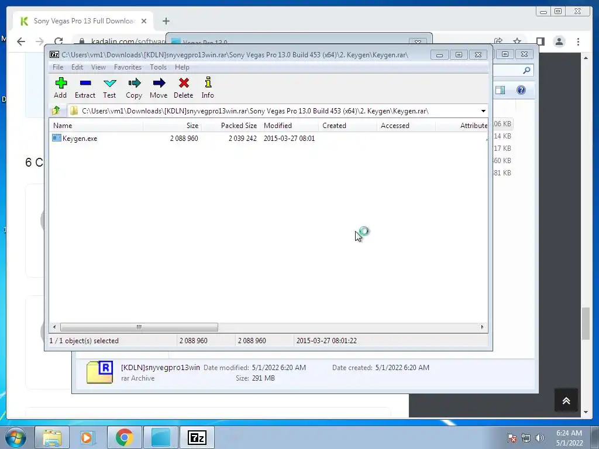Click the blue folder taskbar window icon
The width and height of the screenshot is (599, 449).
[x=161, y=437]
